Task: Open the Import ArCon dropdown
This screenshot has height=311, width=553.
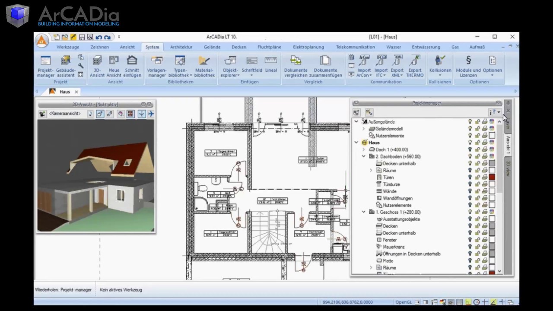Action: pyautogui.click(x=364, y=66)
